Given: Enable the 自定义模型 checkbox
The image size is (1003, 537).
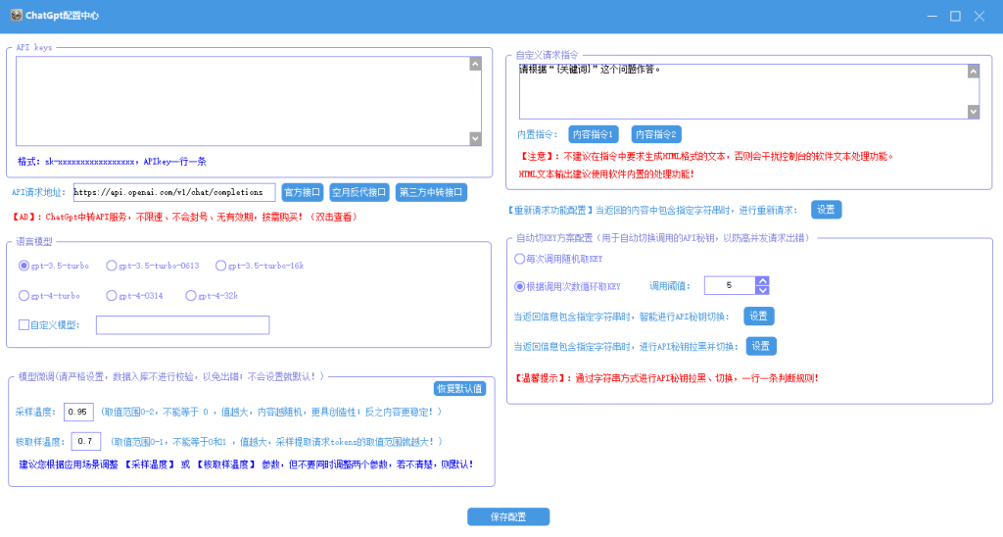Looking at the screenshot, I should pyautogui.click(x=24, y=325).
